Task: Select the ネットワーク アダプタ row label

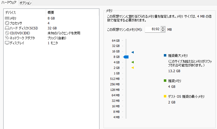Action: click(22, 38)
